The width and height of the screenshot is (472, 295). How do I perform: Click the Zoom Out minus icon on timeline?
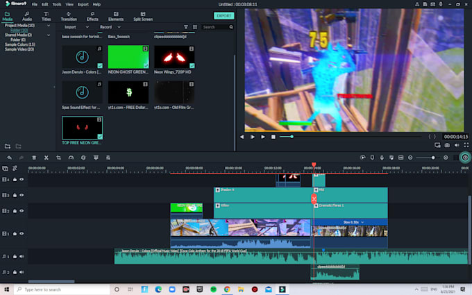410,158
